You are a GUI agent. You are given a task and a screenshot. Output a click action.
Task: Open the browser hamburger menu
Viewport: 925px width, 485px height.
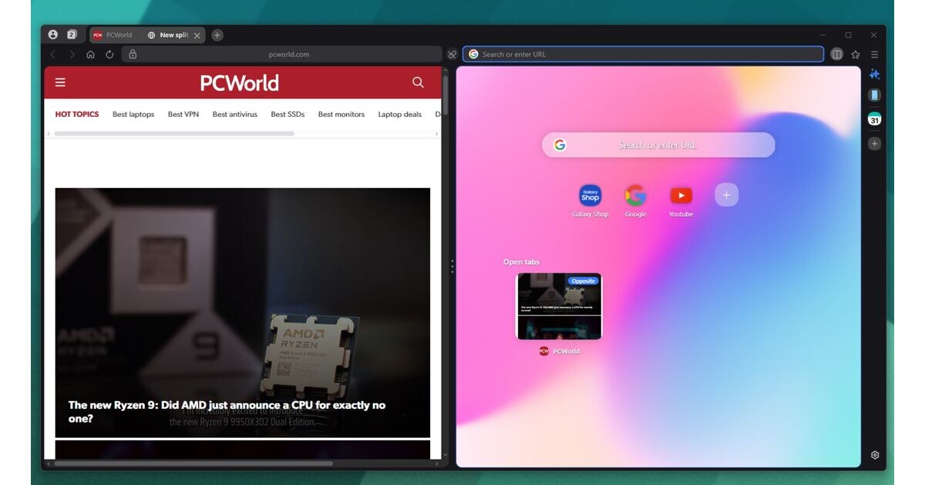(874, 55)
